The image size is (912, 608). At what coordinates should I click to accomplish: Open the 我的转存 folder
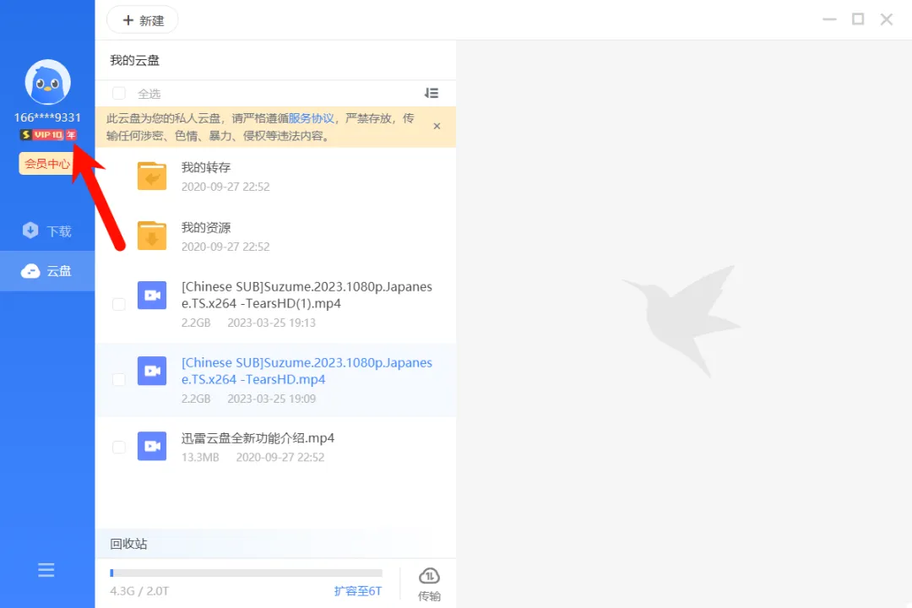pyautogui.click(x=275, y=176)
